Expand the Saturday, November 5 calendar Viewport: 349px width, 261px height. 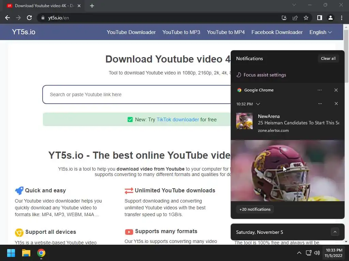pyautogui.click(x=335, y=232)
